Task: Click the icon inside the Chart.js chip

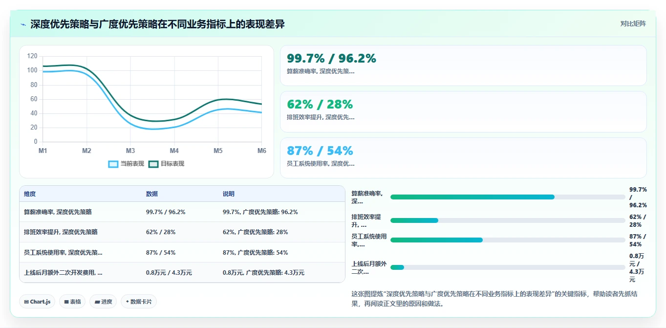Action: click(x=26, y=302)
